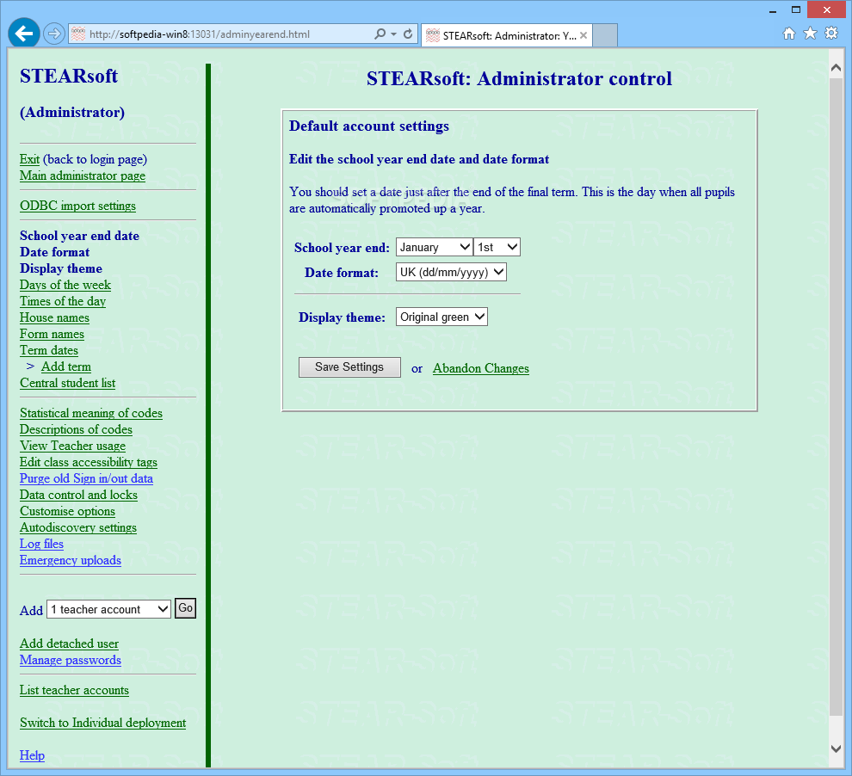Image resolution: width=852 pixels, height=776 pixels.
Task: Open the Help link
Action: (32, 755)
